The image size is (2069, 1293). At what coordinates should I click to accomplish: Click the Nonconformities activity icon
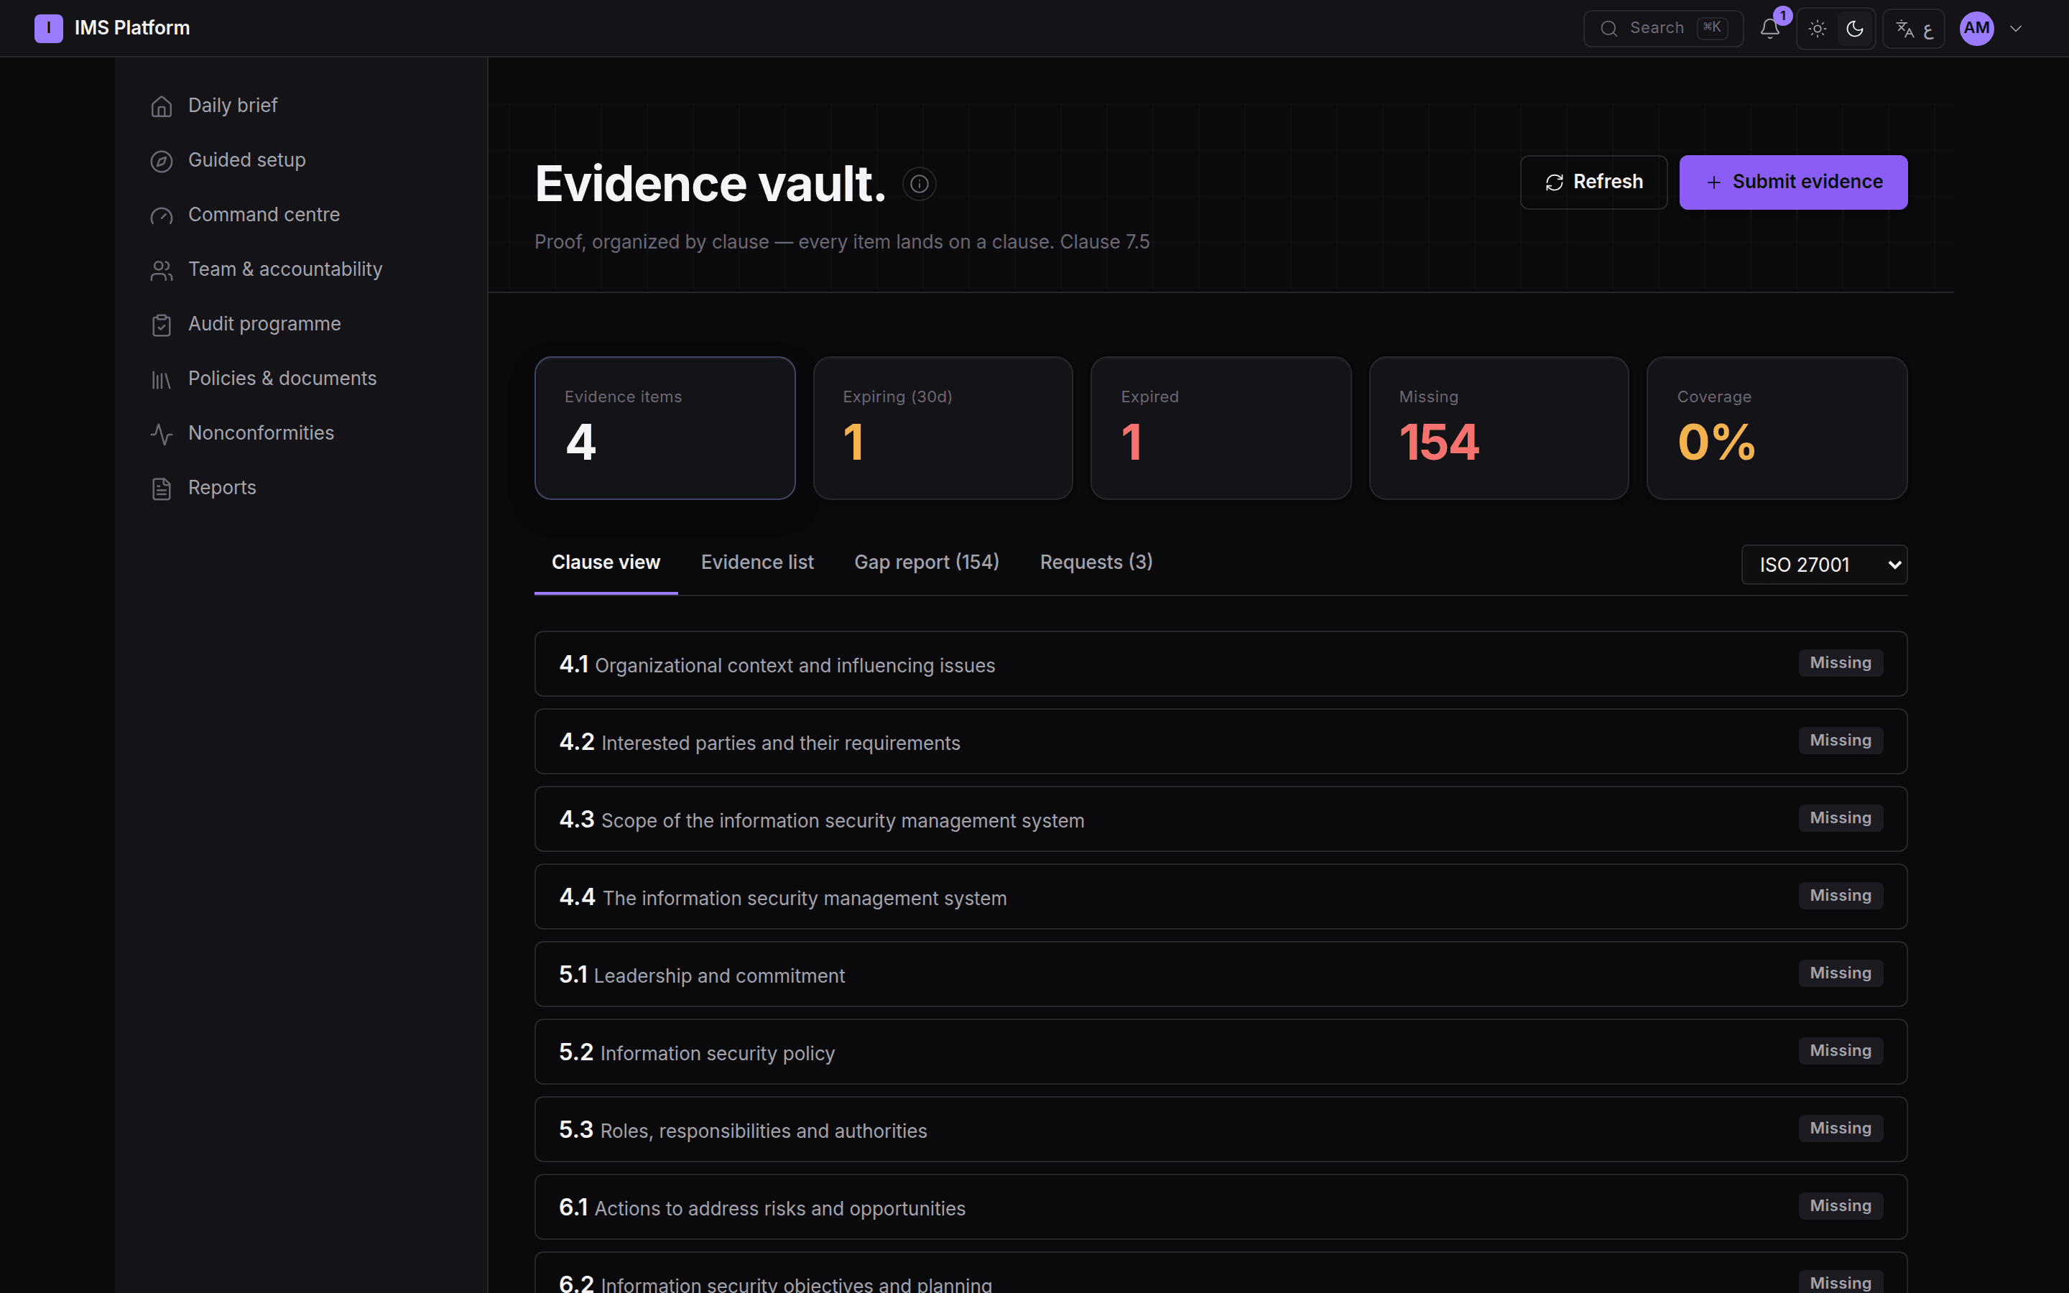point(162,434)
